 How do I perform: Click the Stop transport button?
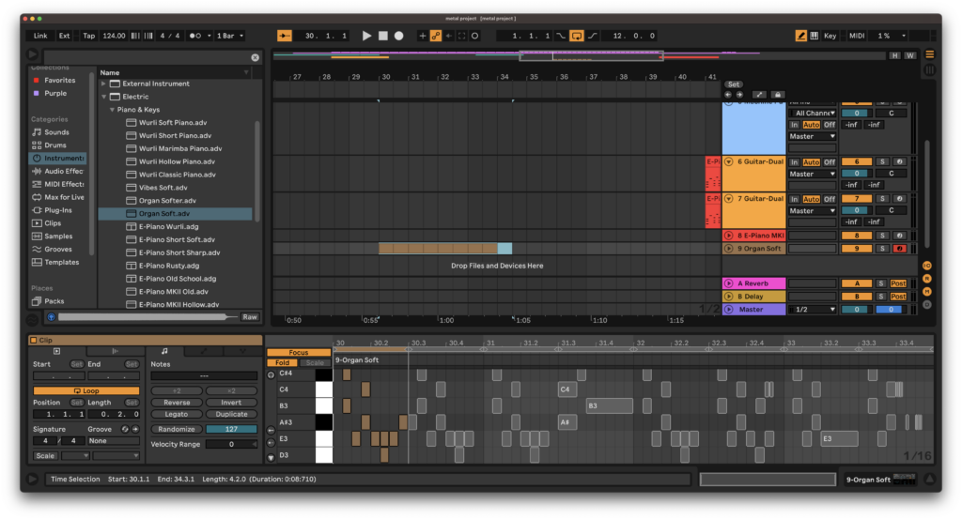383,36
